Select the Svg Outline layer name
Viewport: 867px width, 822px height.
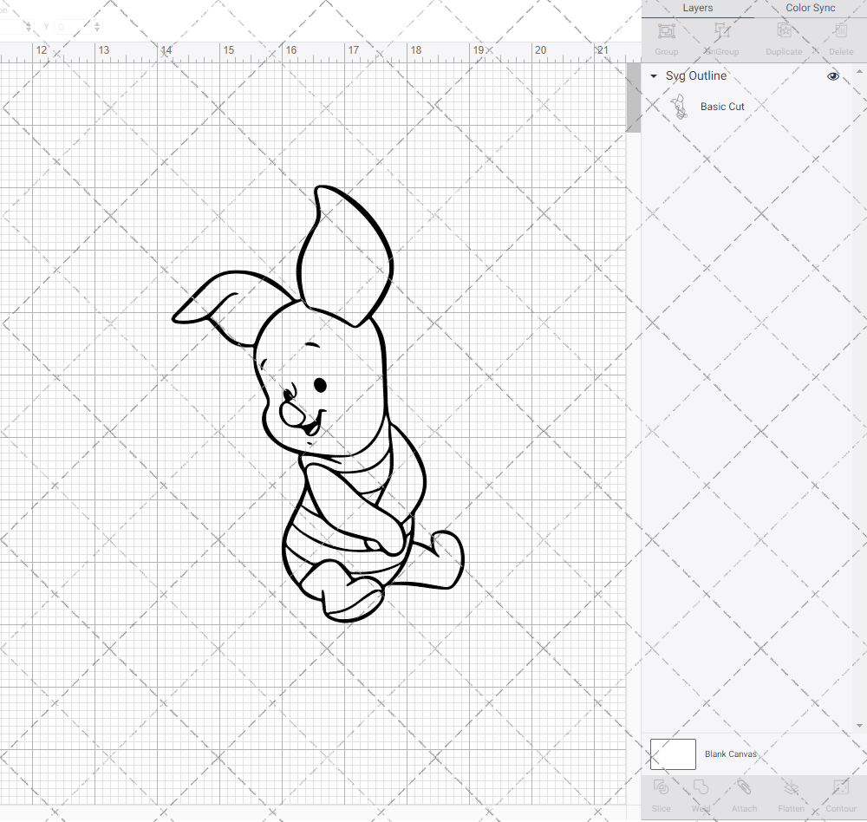tap(695, 75)
